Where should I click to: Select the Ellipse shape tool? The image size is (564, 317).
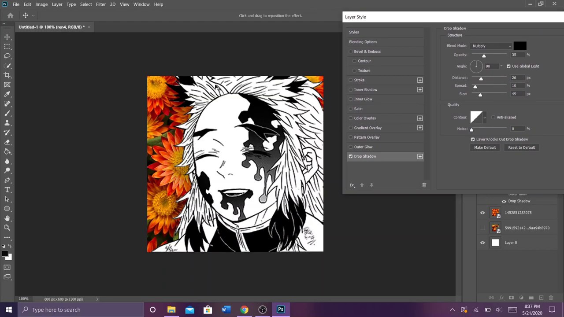click(x=7, y=209)
